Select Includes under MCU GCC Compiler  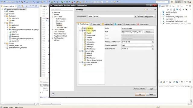[89, 40]
